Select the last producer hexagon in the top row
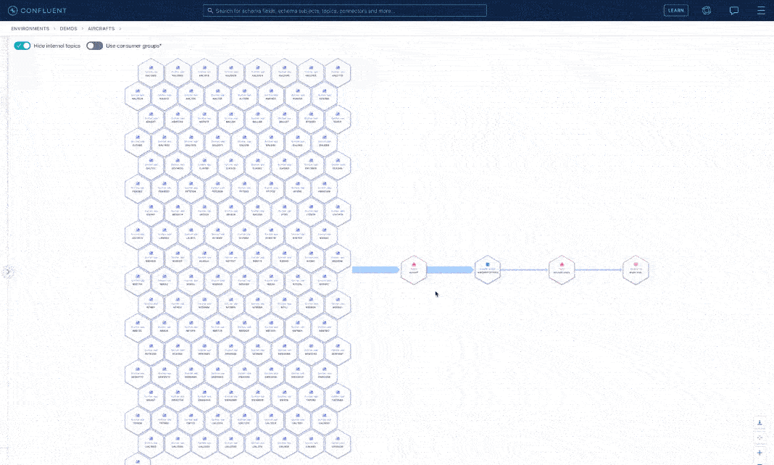The width and height of the screenshot is (774, 465). pos(338,72)
